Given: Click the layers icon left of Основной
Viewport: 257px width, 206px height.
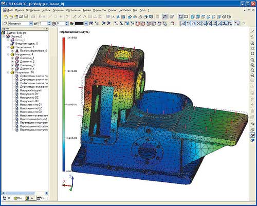Looking at the screenshot, I should tap(5, 24).
